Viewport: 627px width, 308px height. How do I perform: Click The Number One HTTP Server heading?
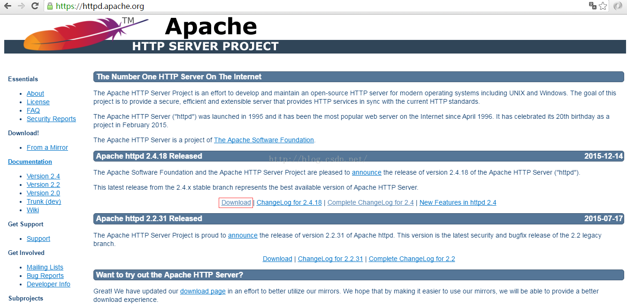pyautogui.click(x=179, y=77)
